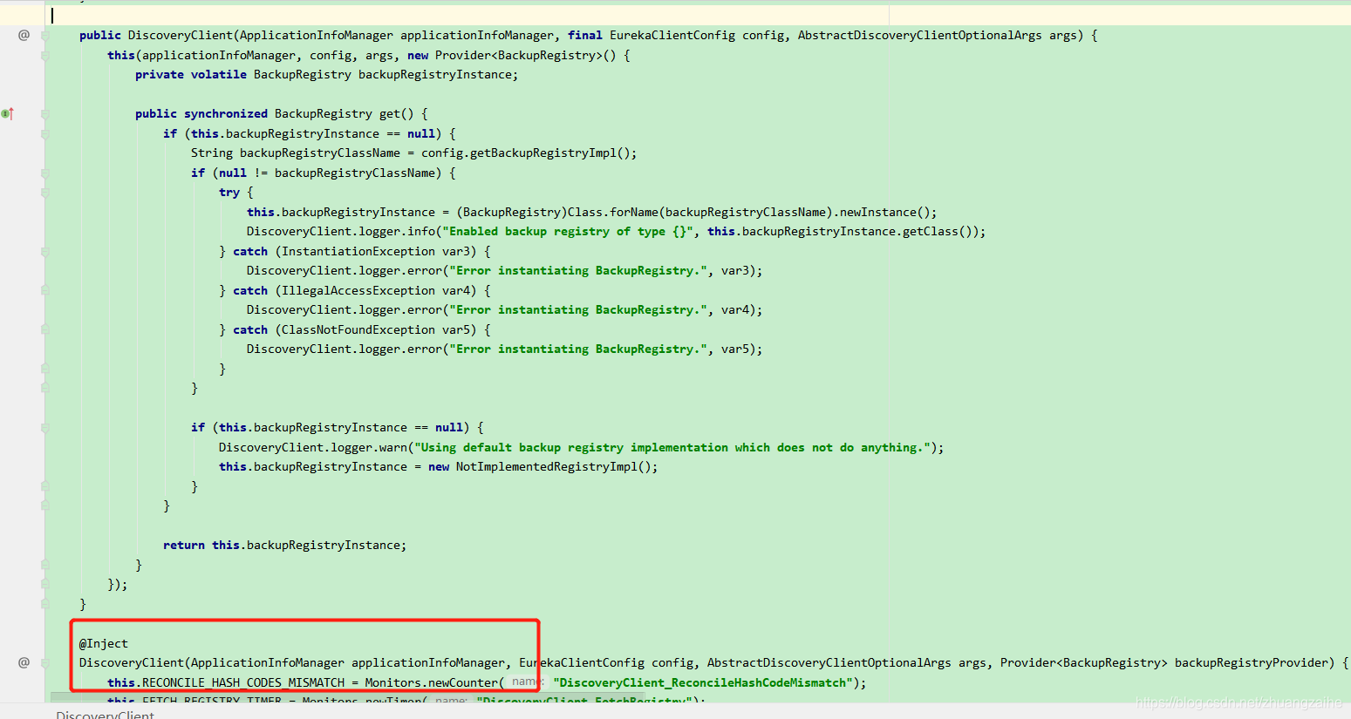Click the Class.forName call
This screenshot has width=1351, height=719.
point(613,212)
